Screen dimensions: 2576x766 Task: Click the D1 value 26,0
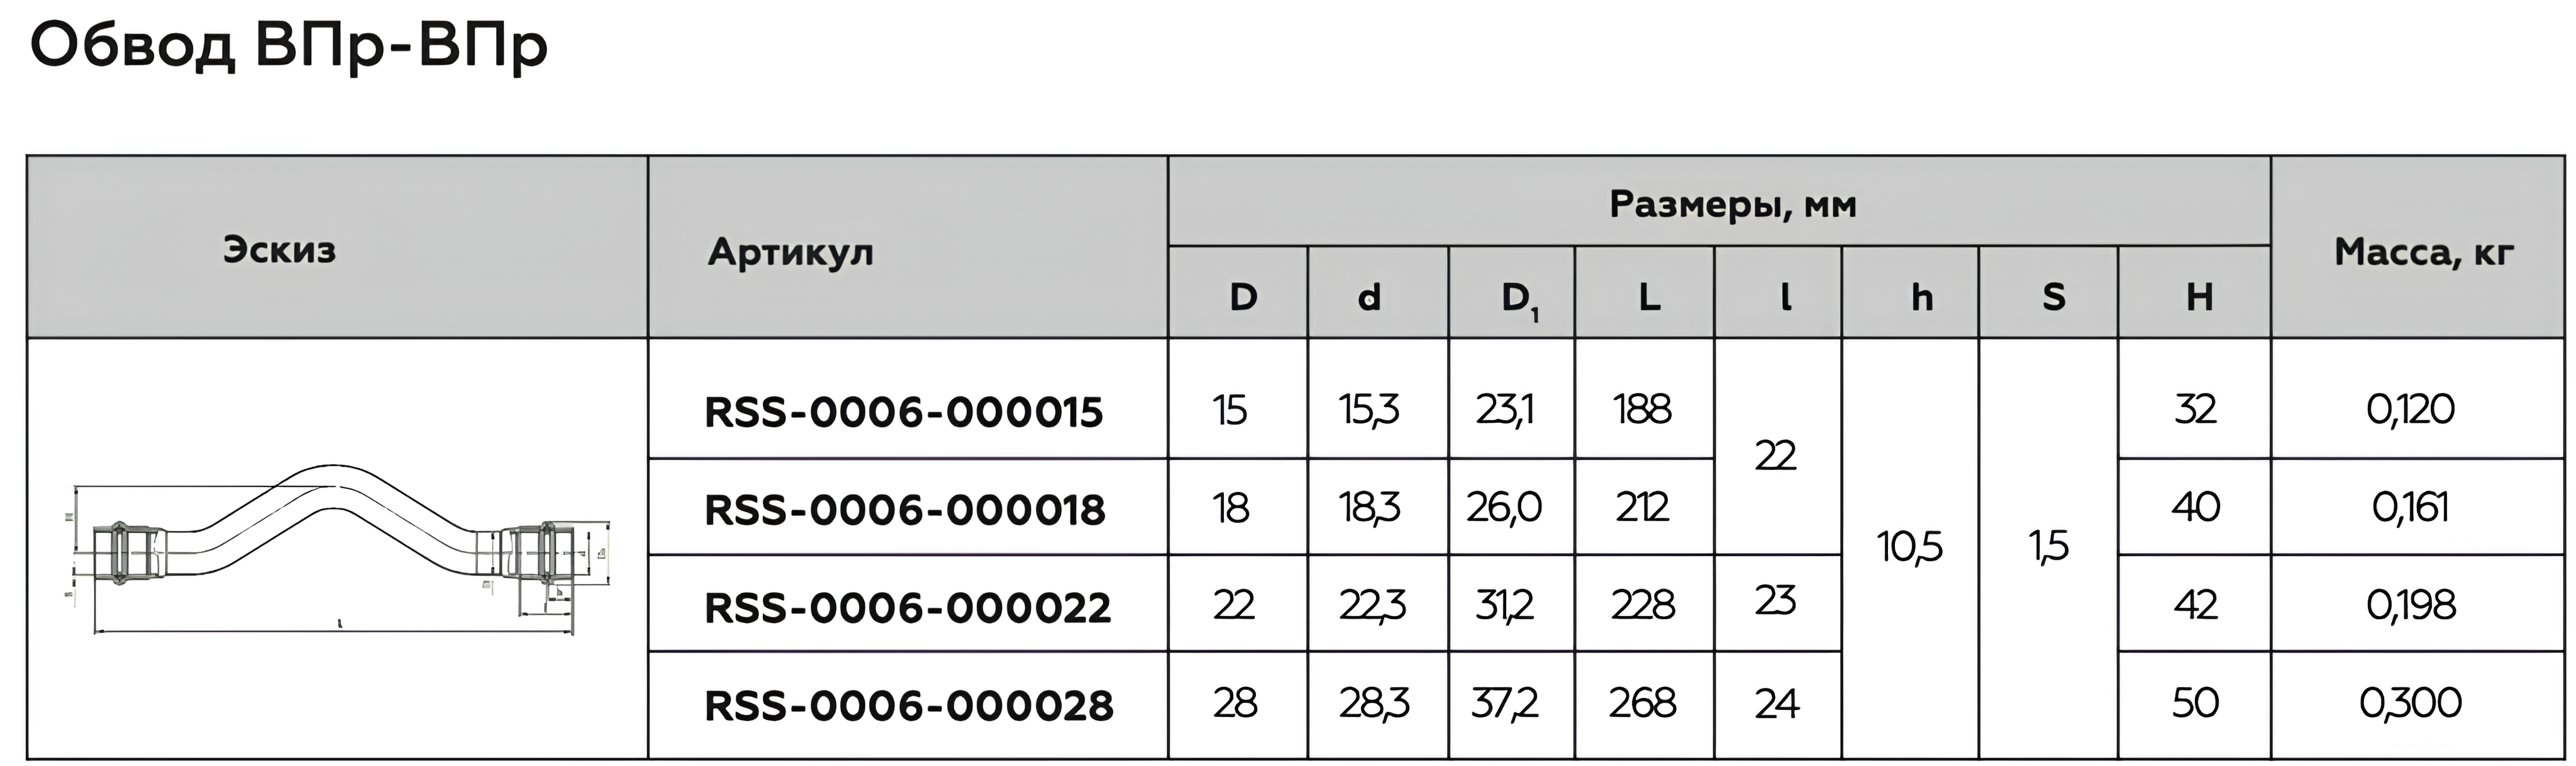coord(1504,507)
